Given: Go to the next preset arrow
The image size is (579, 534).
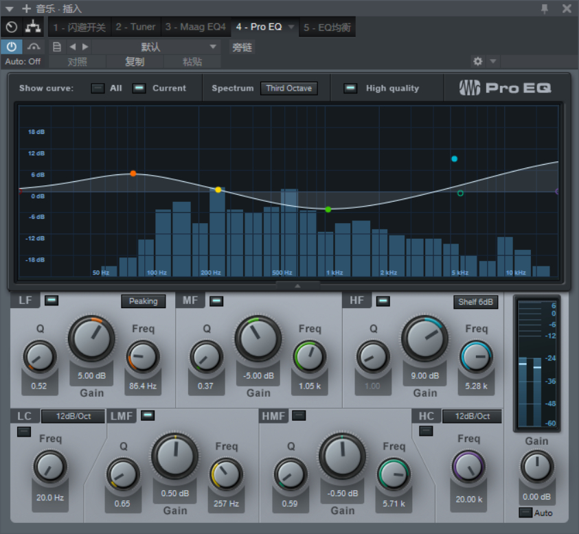Looking at the screenshot, I should click(85, 47).
